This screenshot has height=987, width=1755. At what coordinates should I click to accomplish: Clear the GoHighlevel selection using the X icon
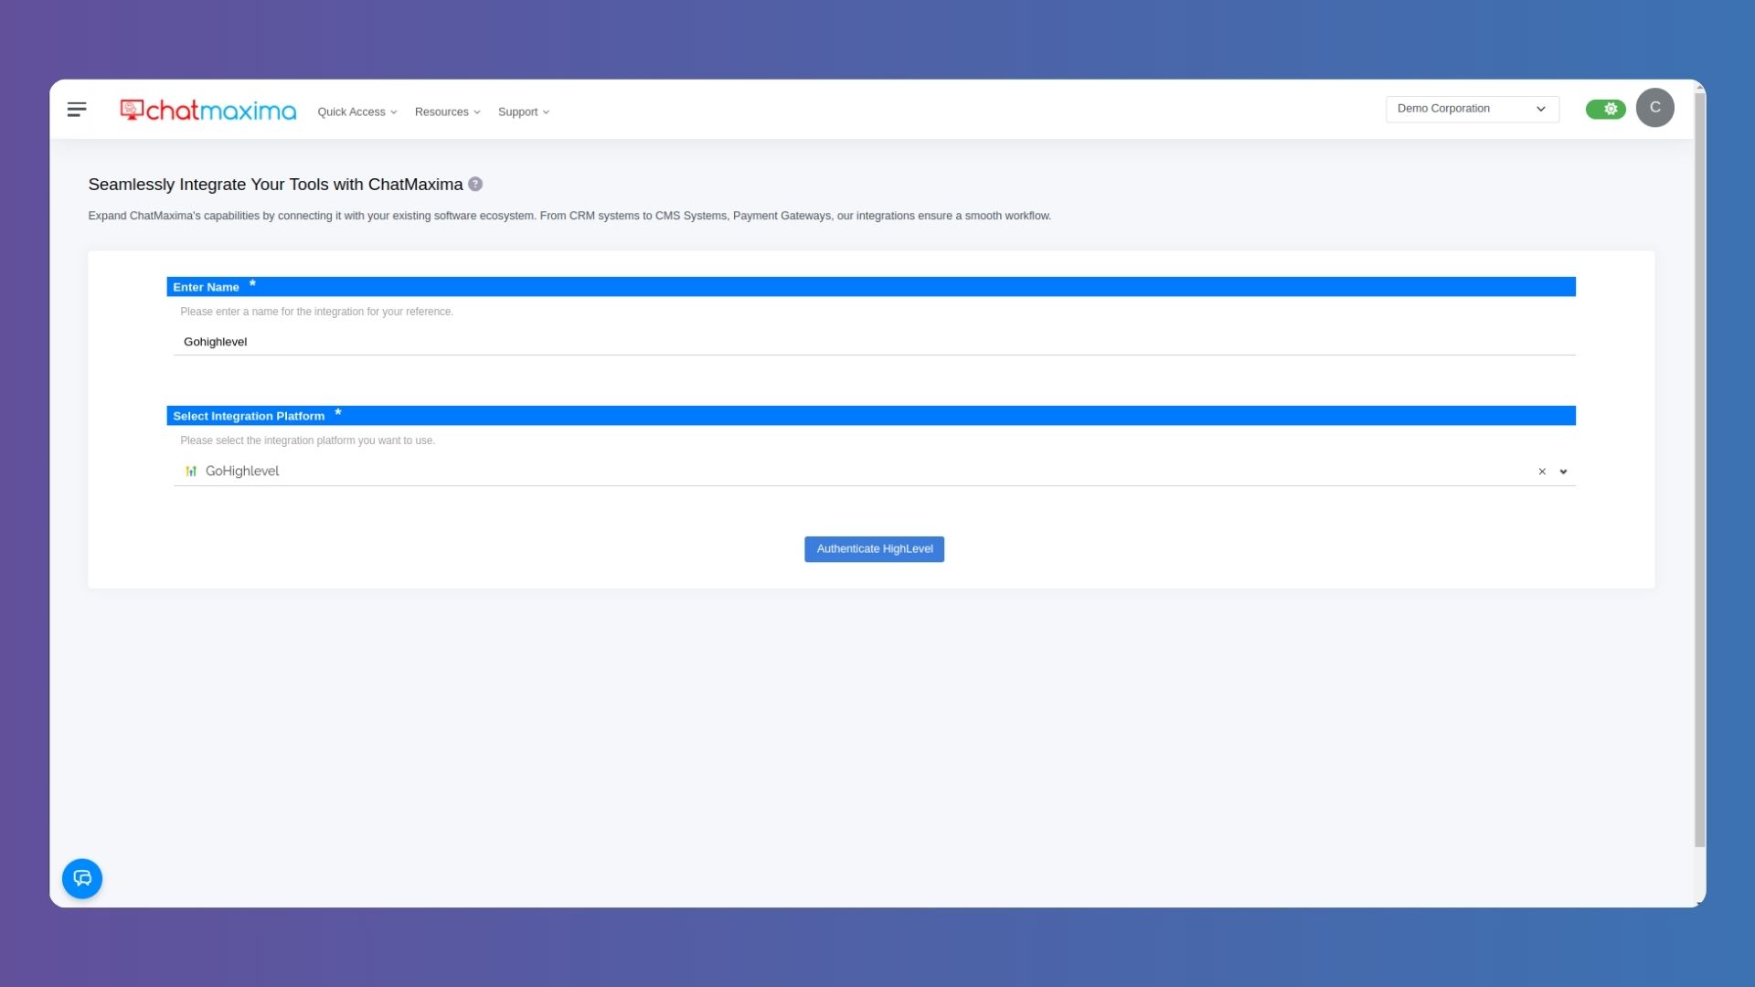1542,471
